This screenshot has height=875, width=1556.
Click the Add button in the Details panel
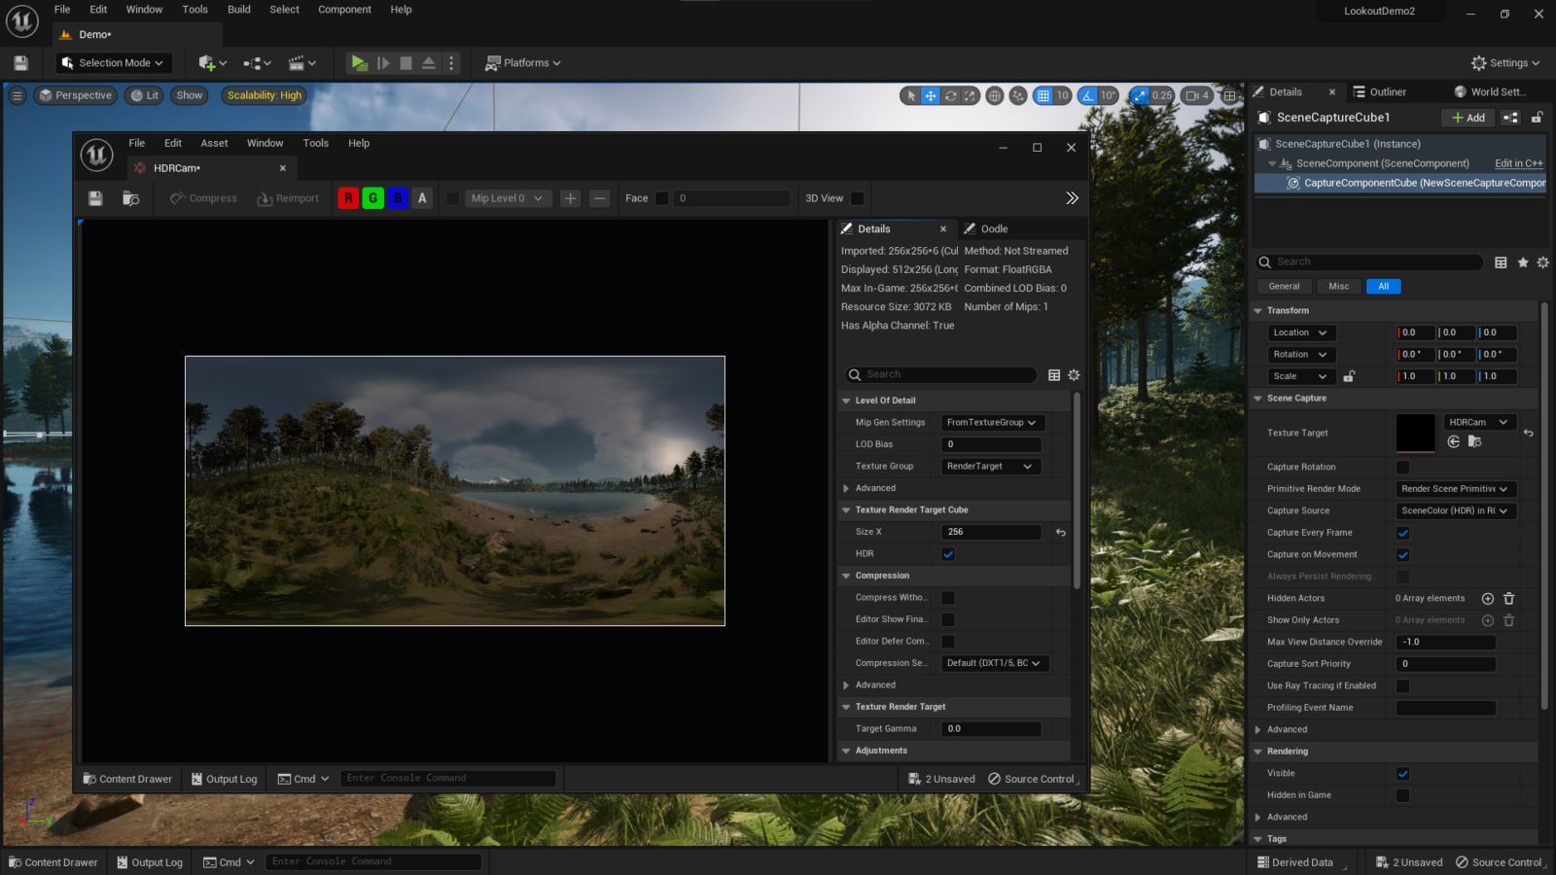1468,117
